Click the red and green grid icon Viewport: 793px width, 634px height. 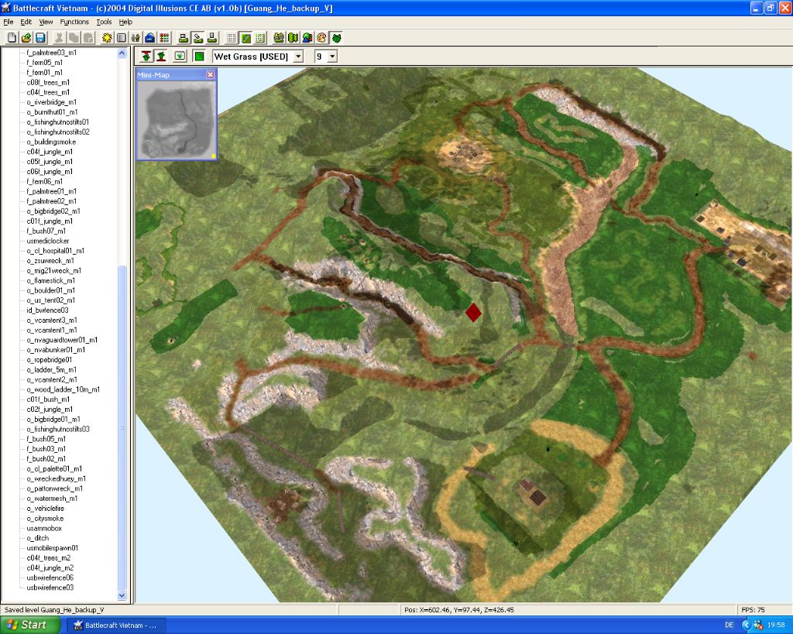pyautogui.click(x=164, y=38)
